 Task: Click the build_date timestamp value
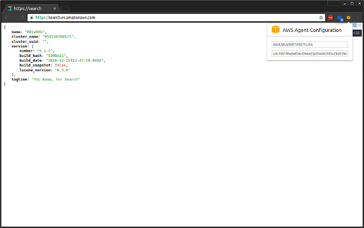coord(76,60)
